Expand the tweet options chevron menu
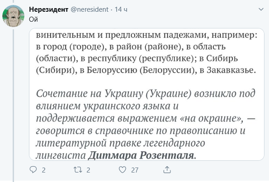The image size is (269, 182). point(261,9)
